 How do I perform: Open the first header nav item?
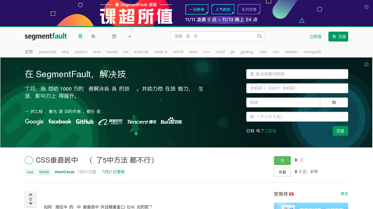80,37
